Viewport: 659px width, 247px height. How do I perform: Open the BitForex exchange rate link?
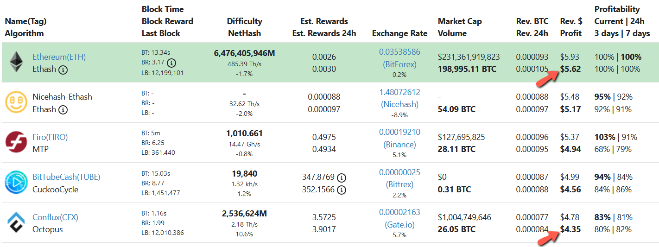click(399, 58)
